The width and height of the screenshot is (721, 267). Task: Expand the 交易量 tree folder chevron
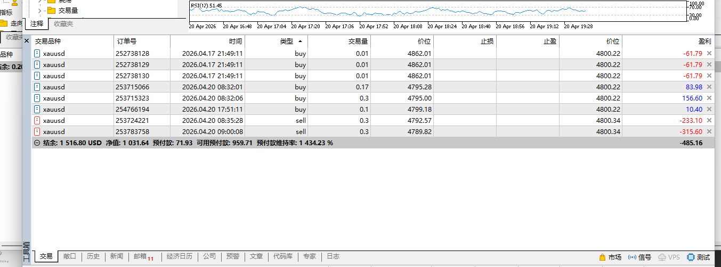click(40, 10)
